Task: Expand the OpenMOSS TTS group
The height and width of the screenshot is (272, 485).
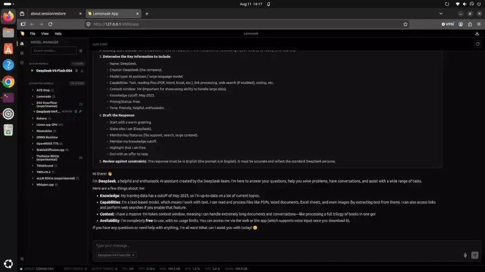Action: point(32,144)
